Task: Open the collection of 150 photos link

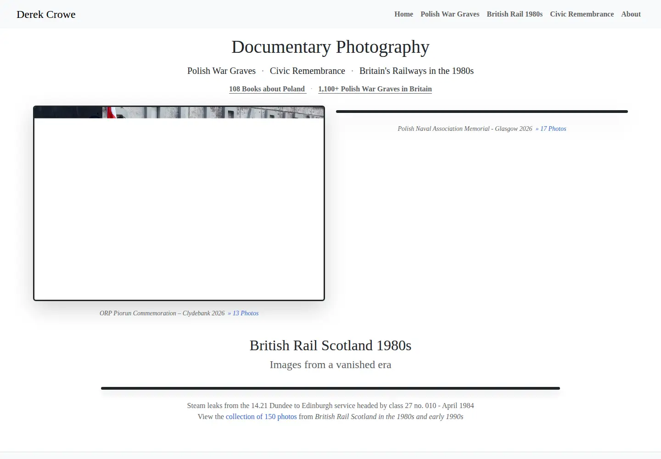Action: point(261,417)
